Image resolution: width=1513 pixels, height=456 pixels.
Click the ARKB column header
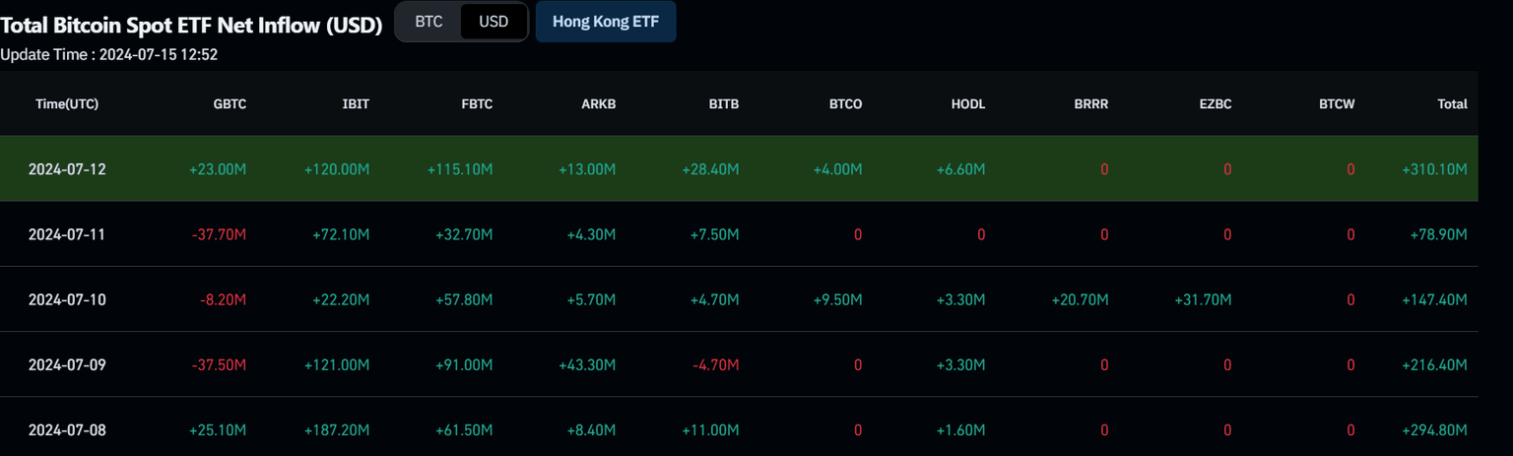pos(599,103)
